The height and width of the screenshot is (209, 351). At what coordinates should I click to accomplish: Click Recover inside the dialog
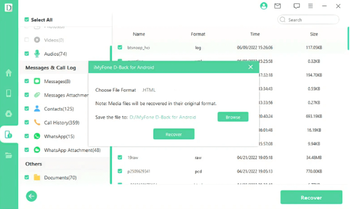pos(174,134)
